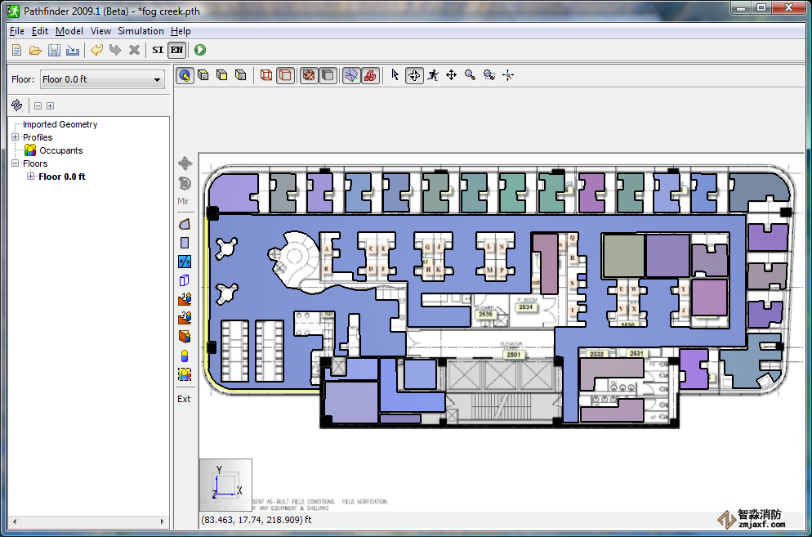Click the XYZ axis orientation widget
The image size is (812, 537).
(225, 484)
